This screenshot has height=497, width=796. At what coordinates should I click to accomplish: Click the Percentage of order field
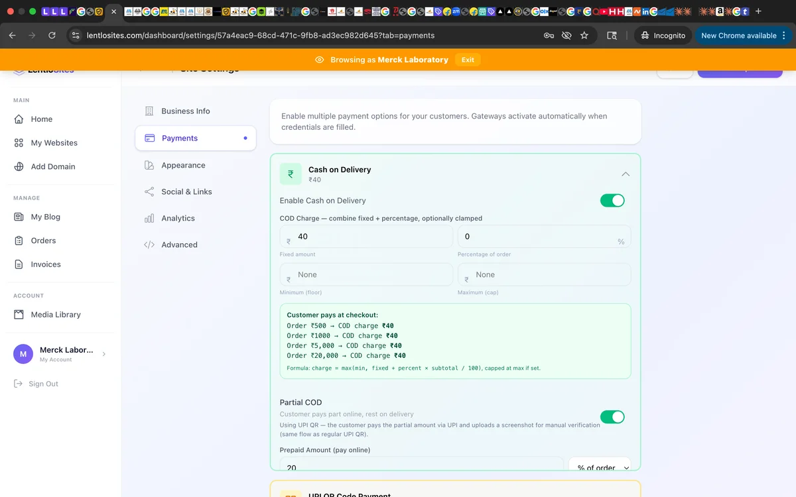(544, 237)
